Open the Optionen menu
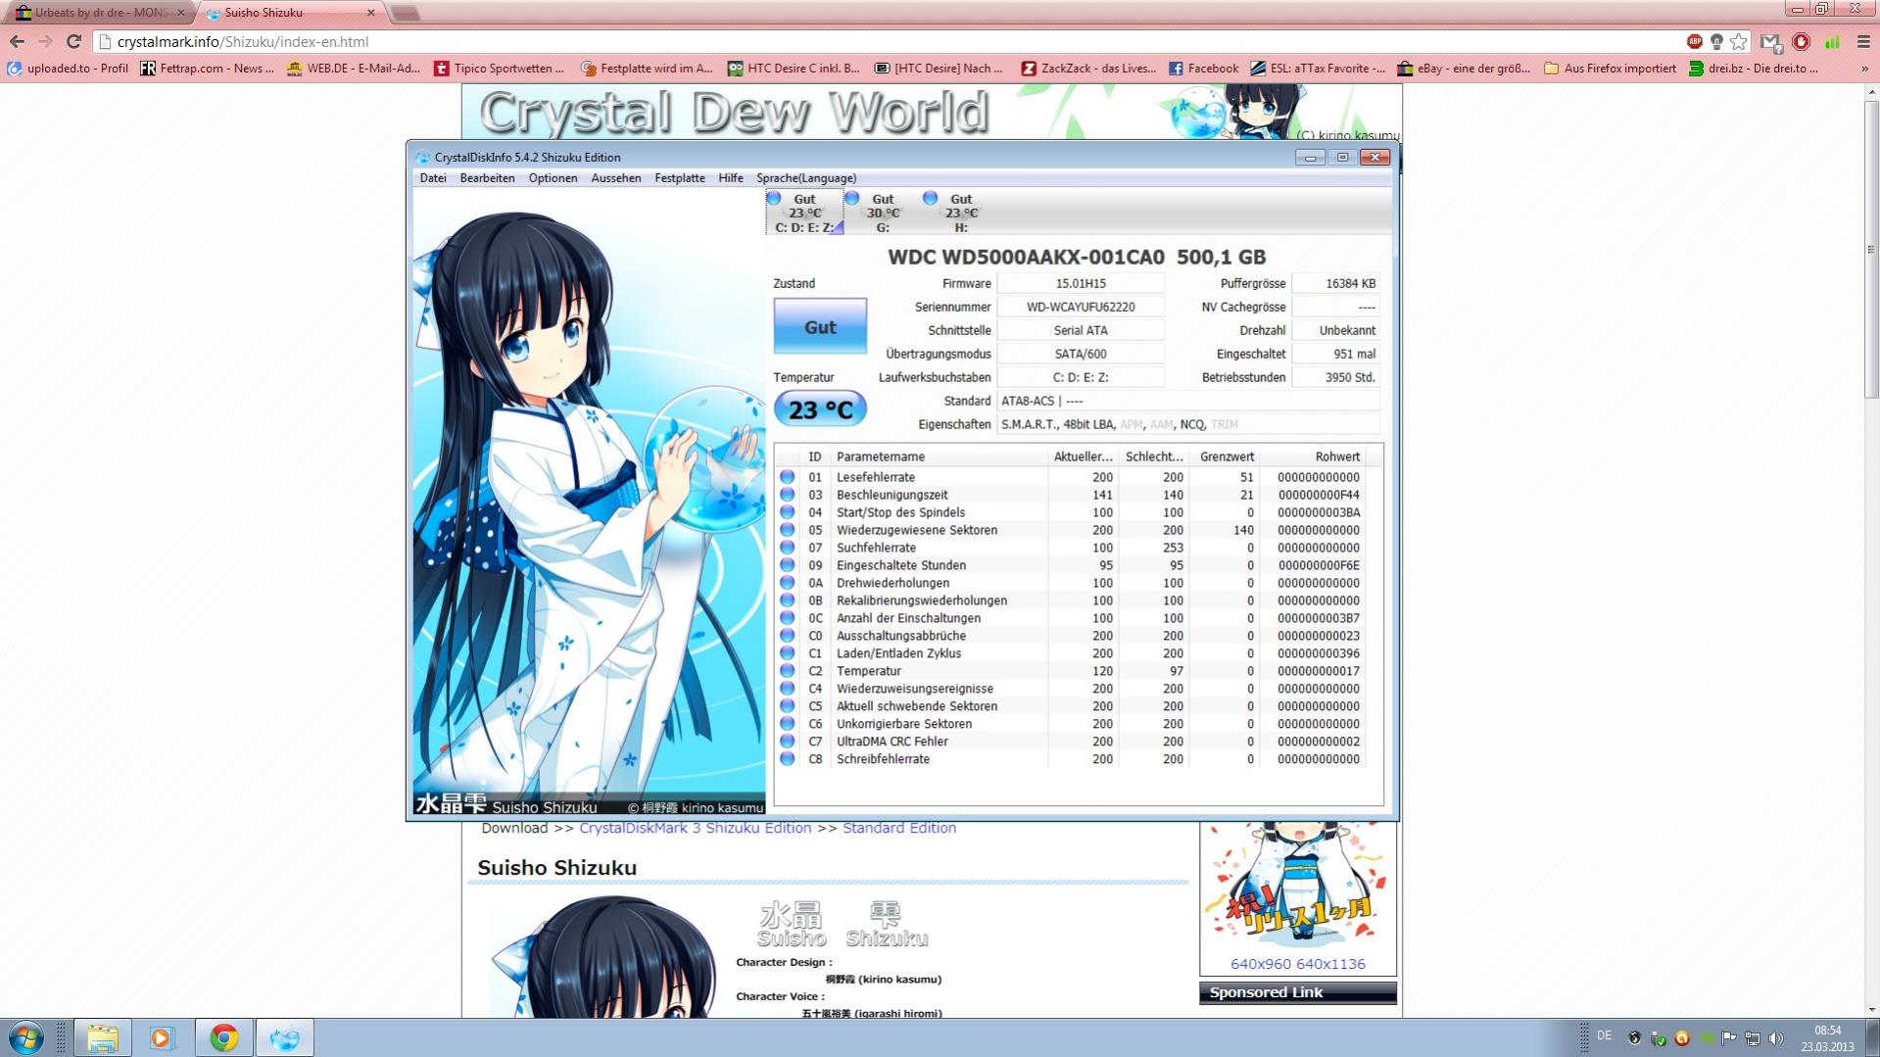 click(553, 178)
